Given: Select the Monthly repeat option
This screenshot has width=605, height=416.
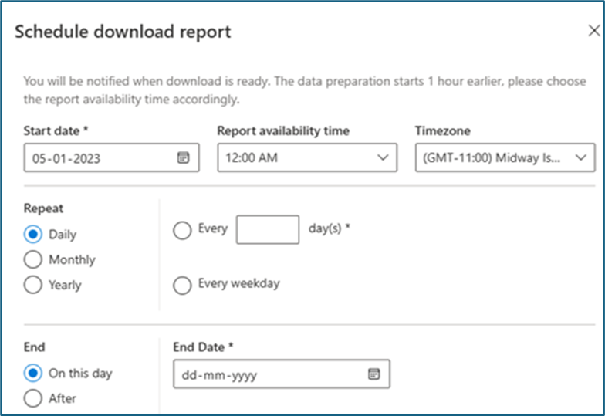Looking at the screenshot, I should (x=33, y=259).
